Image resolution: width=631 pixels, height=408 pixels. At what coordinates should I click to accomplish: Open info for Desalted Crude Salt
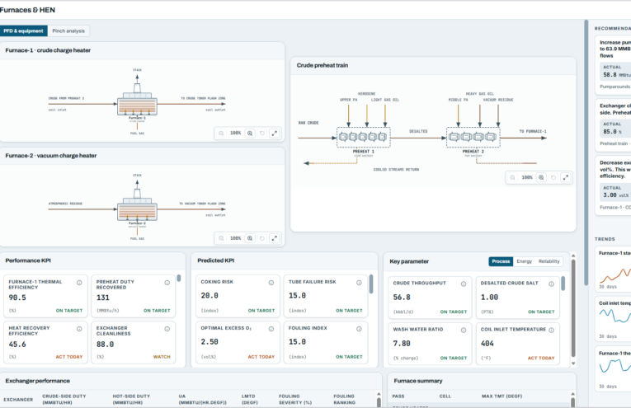551,284
